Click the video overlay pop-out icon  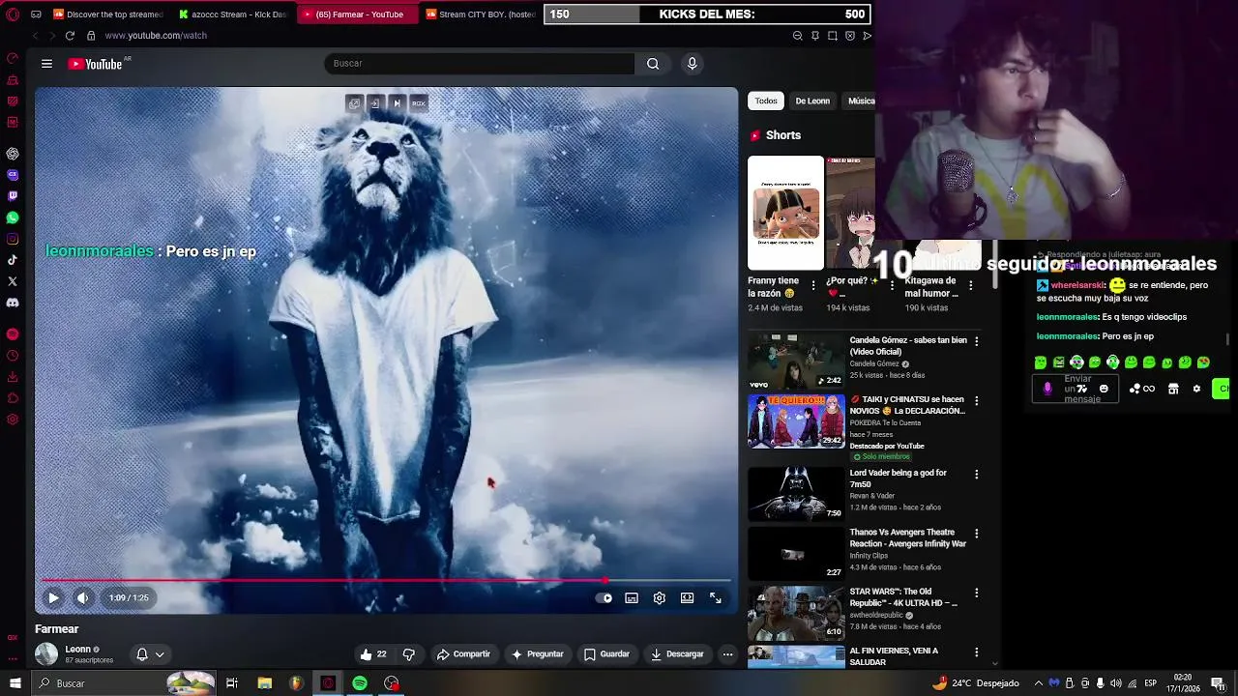[x=354, y=103]
